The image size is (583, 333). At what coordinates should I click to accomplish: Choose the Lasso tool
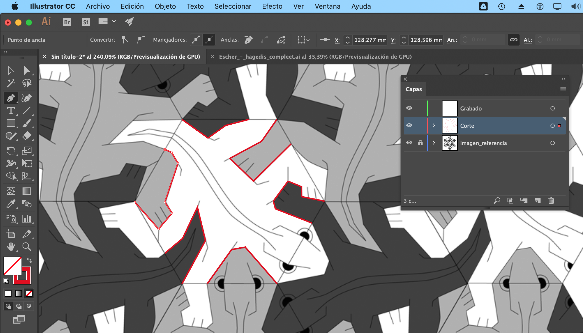(x=26, y=83)
